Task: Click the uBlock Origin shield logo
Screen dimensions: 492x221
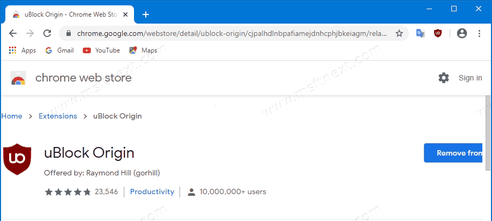Action: (17, 159)
